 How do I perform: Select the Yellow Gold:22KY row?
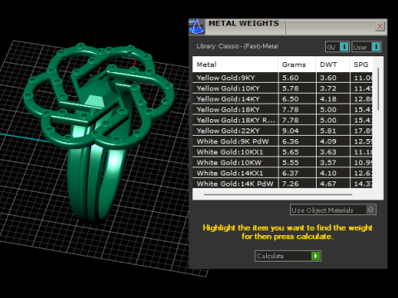[283, 131]
